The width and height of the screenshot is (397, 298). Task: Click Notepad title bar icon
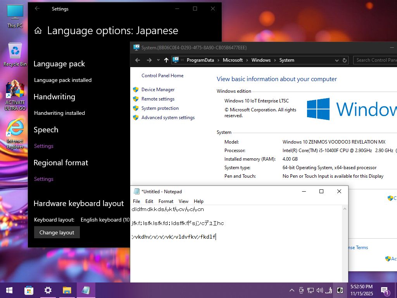pos(136,191)
